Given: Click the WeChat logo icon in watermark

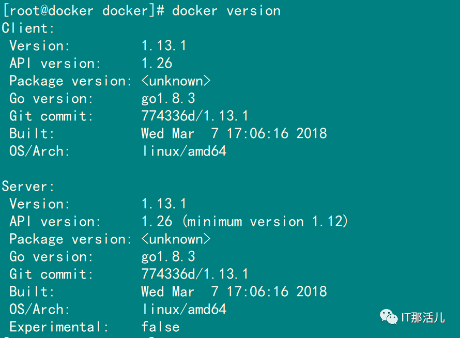Looking at the screenshot, I should pos(389,317).
